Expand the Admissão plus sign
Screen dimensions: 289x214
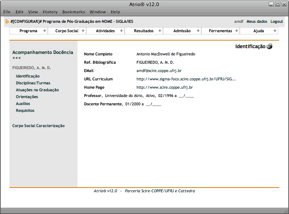point(198,31)
